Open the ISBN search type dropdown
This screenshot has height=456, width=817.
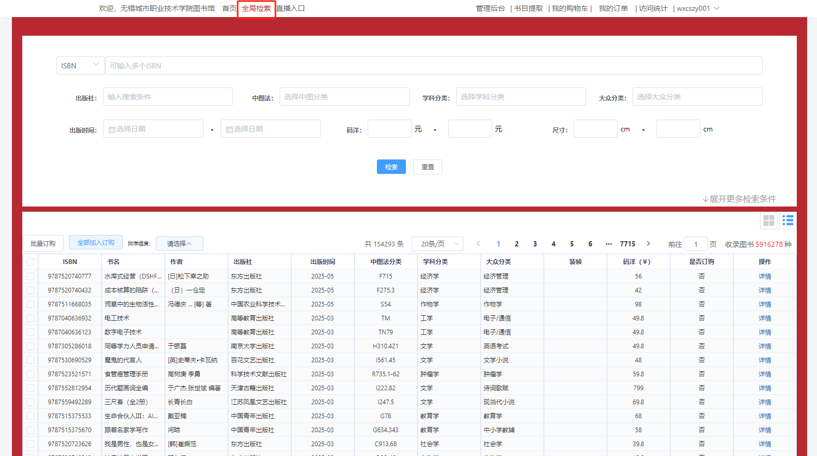pyautogui.click(x=80, y=66)
